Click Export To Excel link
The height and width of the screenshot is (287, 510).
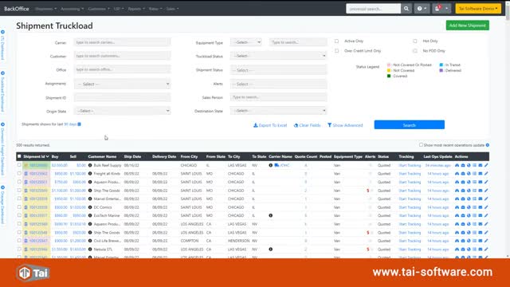pos(270,125)
